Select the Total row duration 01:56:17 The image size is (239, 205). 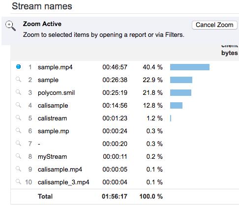pyautogui.click(x=115, y=196)
